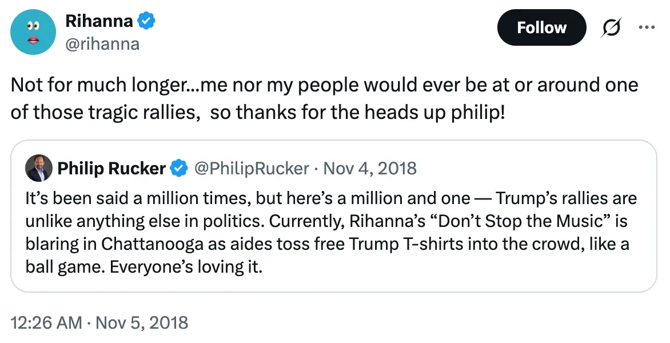Image resolution: width=670 pixels, height=343 pixels.
Task: Click Philip Rucker's blue checkmark
Action: [179, 168]
